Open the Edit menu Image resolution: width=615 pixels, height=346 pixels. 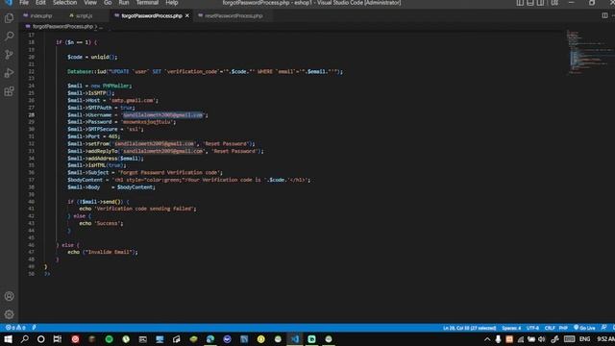pyautogui.click(x=40, y=3)
